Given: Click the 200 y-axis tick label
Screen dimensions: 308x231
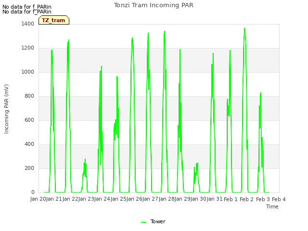Looking at the screenshot, I should point(29,168).
